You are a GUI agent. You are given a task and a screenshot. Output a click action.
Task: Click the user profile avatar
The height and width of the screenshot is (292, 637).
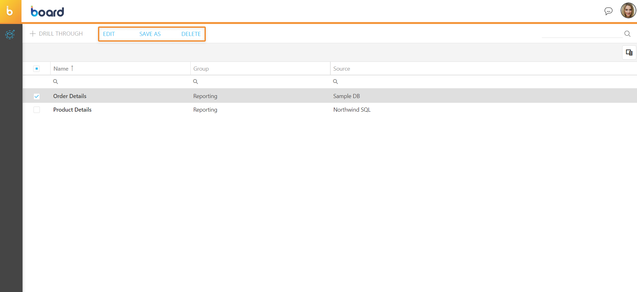628,11
